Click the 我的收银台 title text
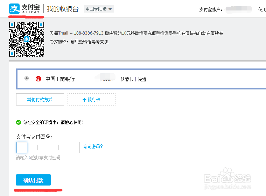266x196 pixels. 63,9
